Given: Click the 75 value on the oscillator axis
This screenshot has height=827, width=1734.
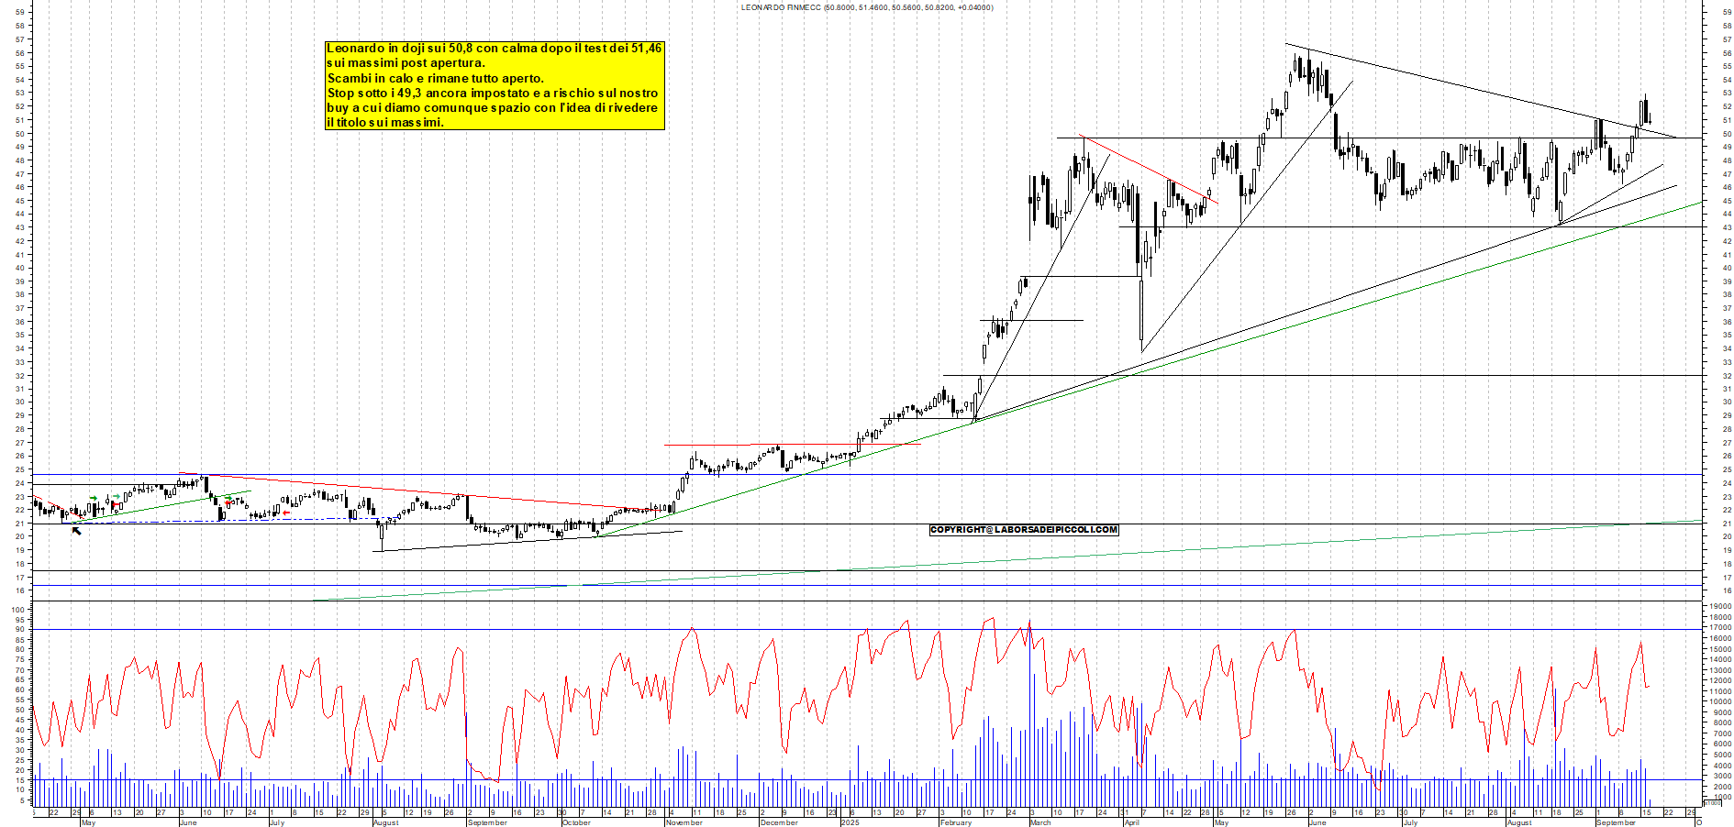Looking at the screenshot, I should tap(19, 660).
